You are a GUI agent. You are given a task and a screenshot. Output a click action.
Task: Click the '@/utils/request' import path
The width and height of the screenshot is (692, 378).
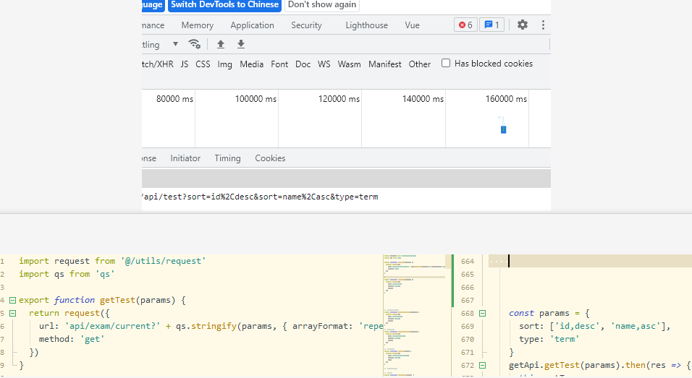click(164, 261)
